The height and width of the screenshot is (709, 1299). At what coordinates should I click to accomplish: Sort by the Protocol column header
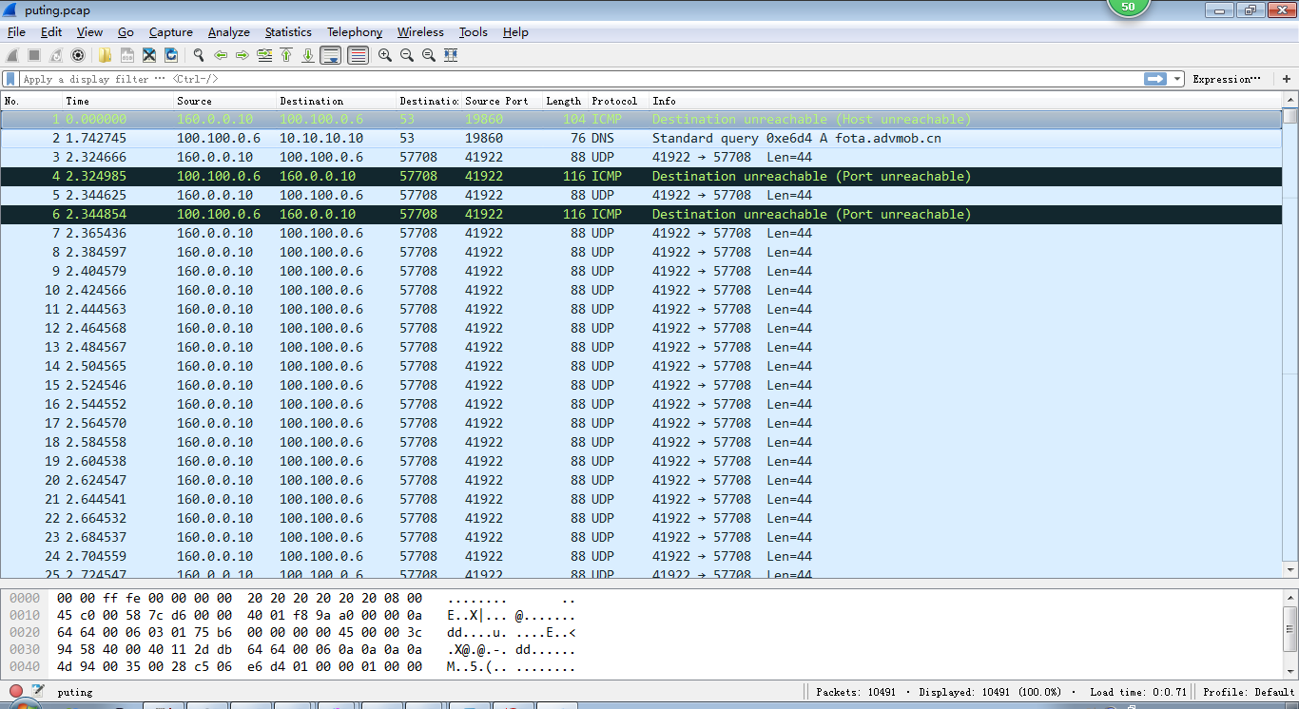(617, 101)
